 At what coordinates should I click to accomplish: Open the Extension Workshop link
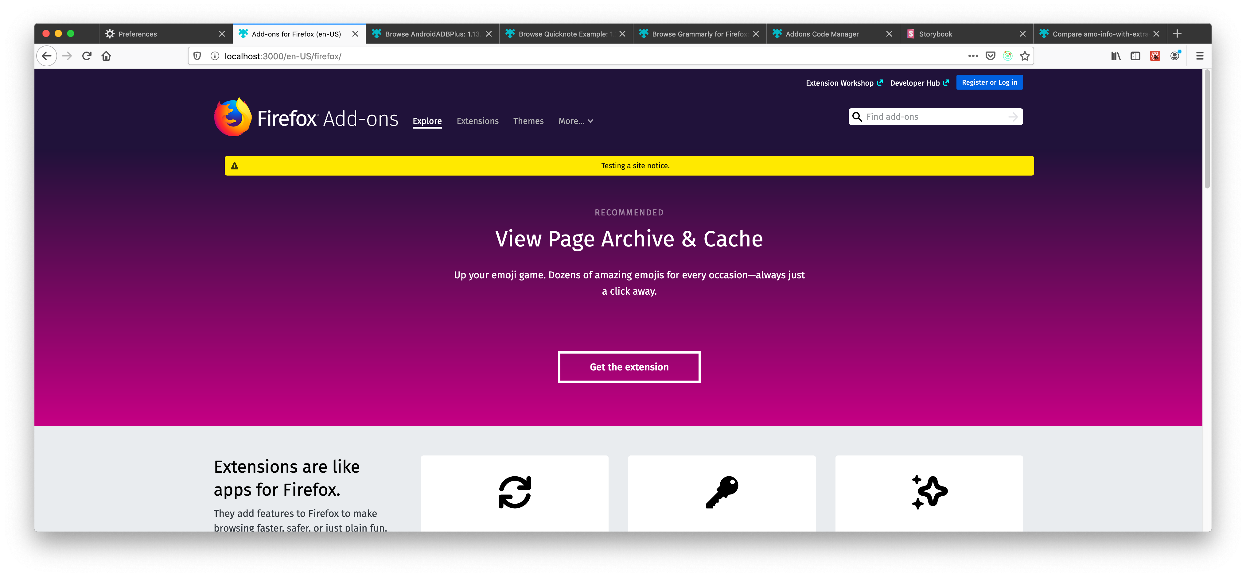844,83
